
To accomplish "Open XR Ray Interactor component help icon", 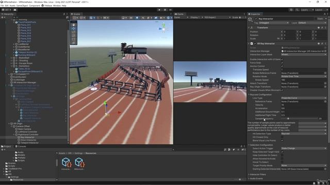I will point(319,44).
